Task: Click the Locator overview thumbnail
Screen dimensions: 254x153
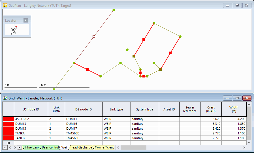Action: coord(17,30)
